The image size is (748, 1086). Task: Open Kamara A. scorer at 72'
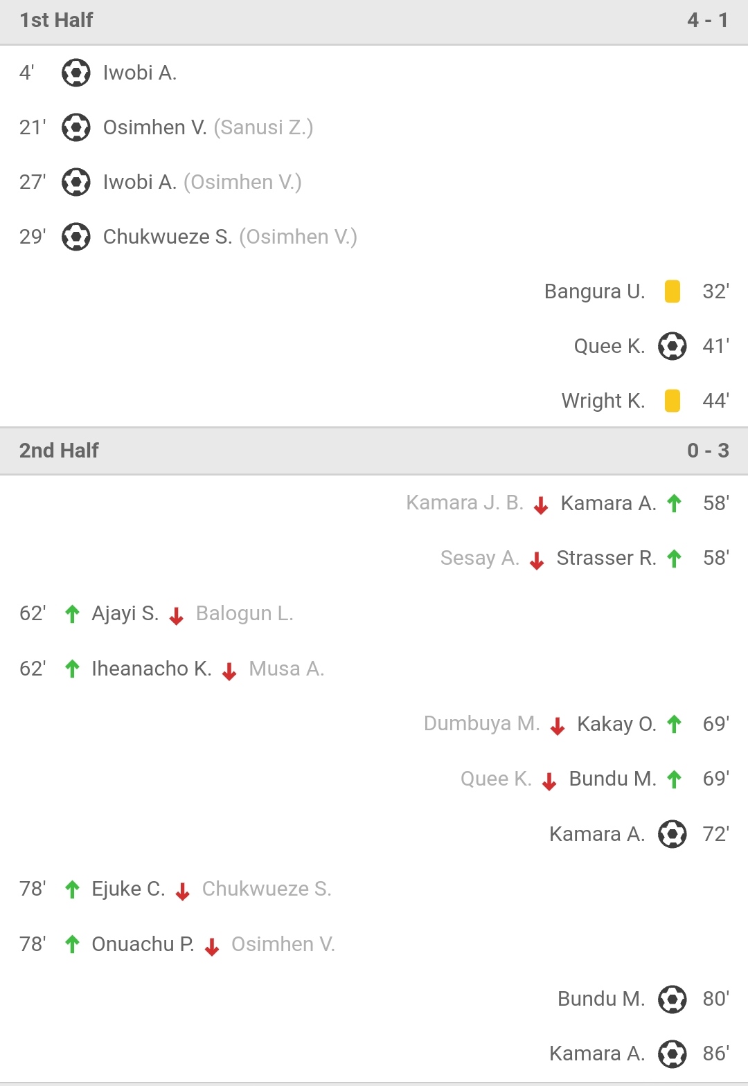point(597,834)
